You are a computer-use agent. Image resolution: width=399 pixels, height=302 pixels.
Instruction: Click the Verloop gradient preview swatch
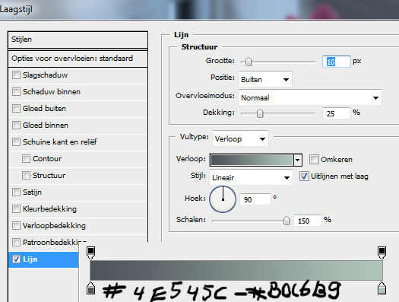(x=252, y=161)
